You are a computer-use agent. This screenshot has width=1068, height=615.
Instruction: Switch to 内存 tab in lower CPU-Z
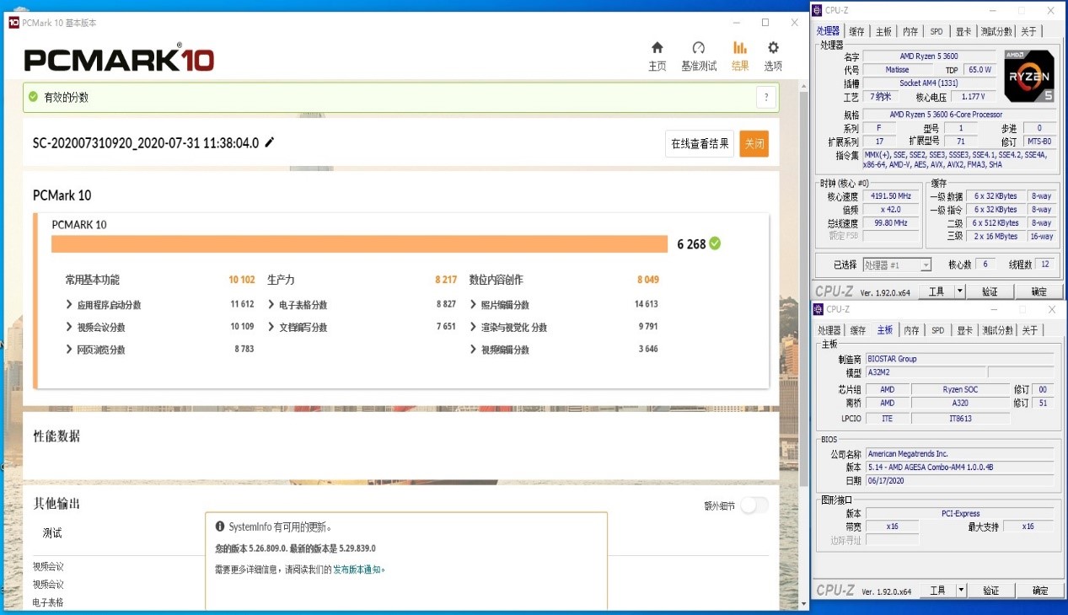[911, 330]
